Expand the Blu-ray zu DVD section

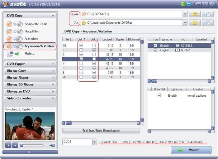click(x=53, y=91)
